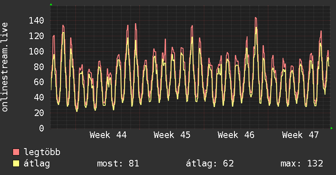336x175 pixels.
Task: Click the onlinestream.live vertical axis title
Action: (5, 67)
